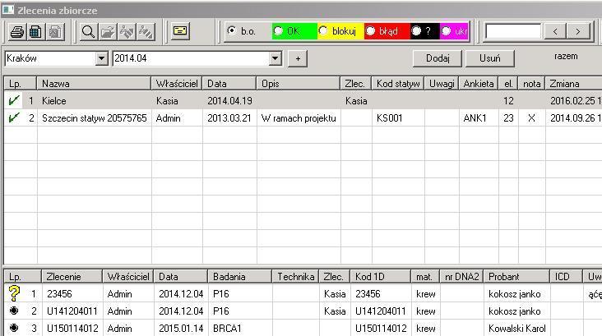This screenshot has height=336, width=602.
Task: Click the Probant column header
Action: (516, 276)
